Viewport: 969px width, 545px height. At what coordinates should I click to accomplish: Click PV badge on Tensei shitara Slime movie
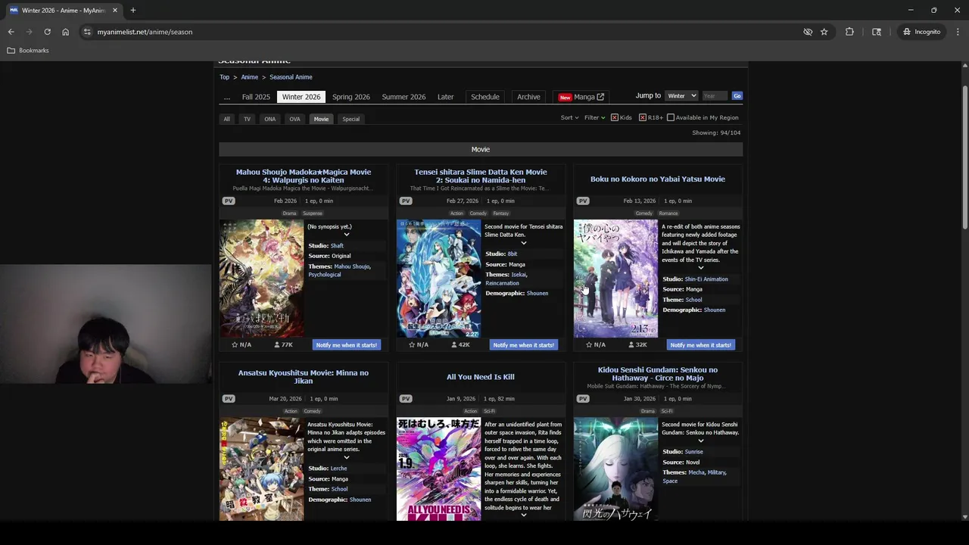click(x=406, y=201)
